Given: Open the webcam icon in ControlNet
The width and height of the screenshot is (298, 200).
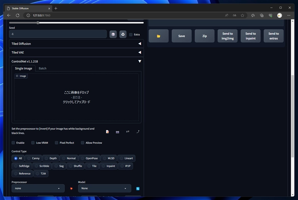Looking at the screenshot, I should click(x=117, y=132).
